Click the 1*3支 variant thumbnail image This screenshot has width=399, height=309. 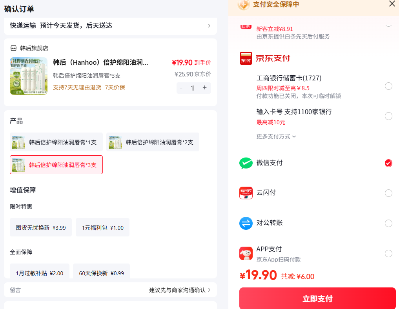(18, 165)
